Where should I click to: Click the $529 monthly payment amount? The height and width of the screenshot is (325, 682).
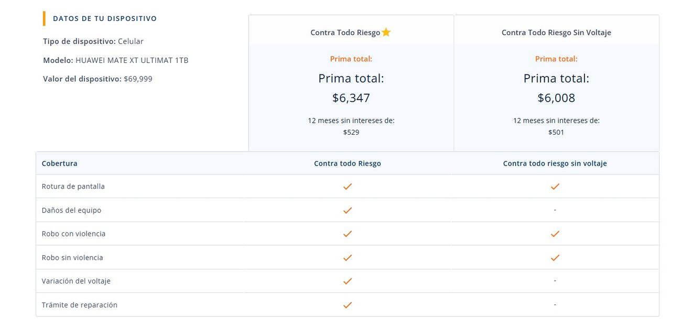pyautogui.click(x=351, y=132)
